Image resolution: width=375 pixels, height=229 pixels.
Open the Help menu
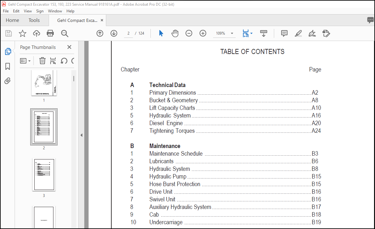pyautogui.click(x=70, y=11)
